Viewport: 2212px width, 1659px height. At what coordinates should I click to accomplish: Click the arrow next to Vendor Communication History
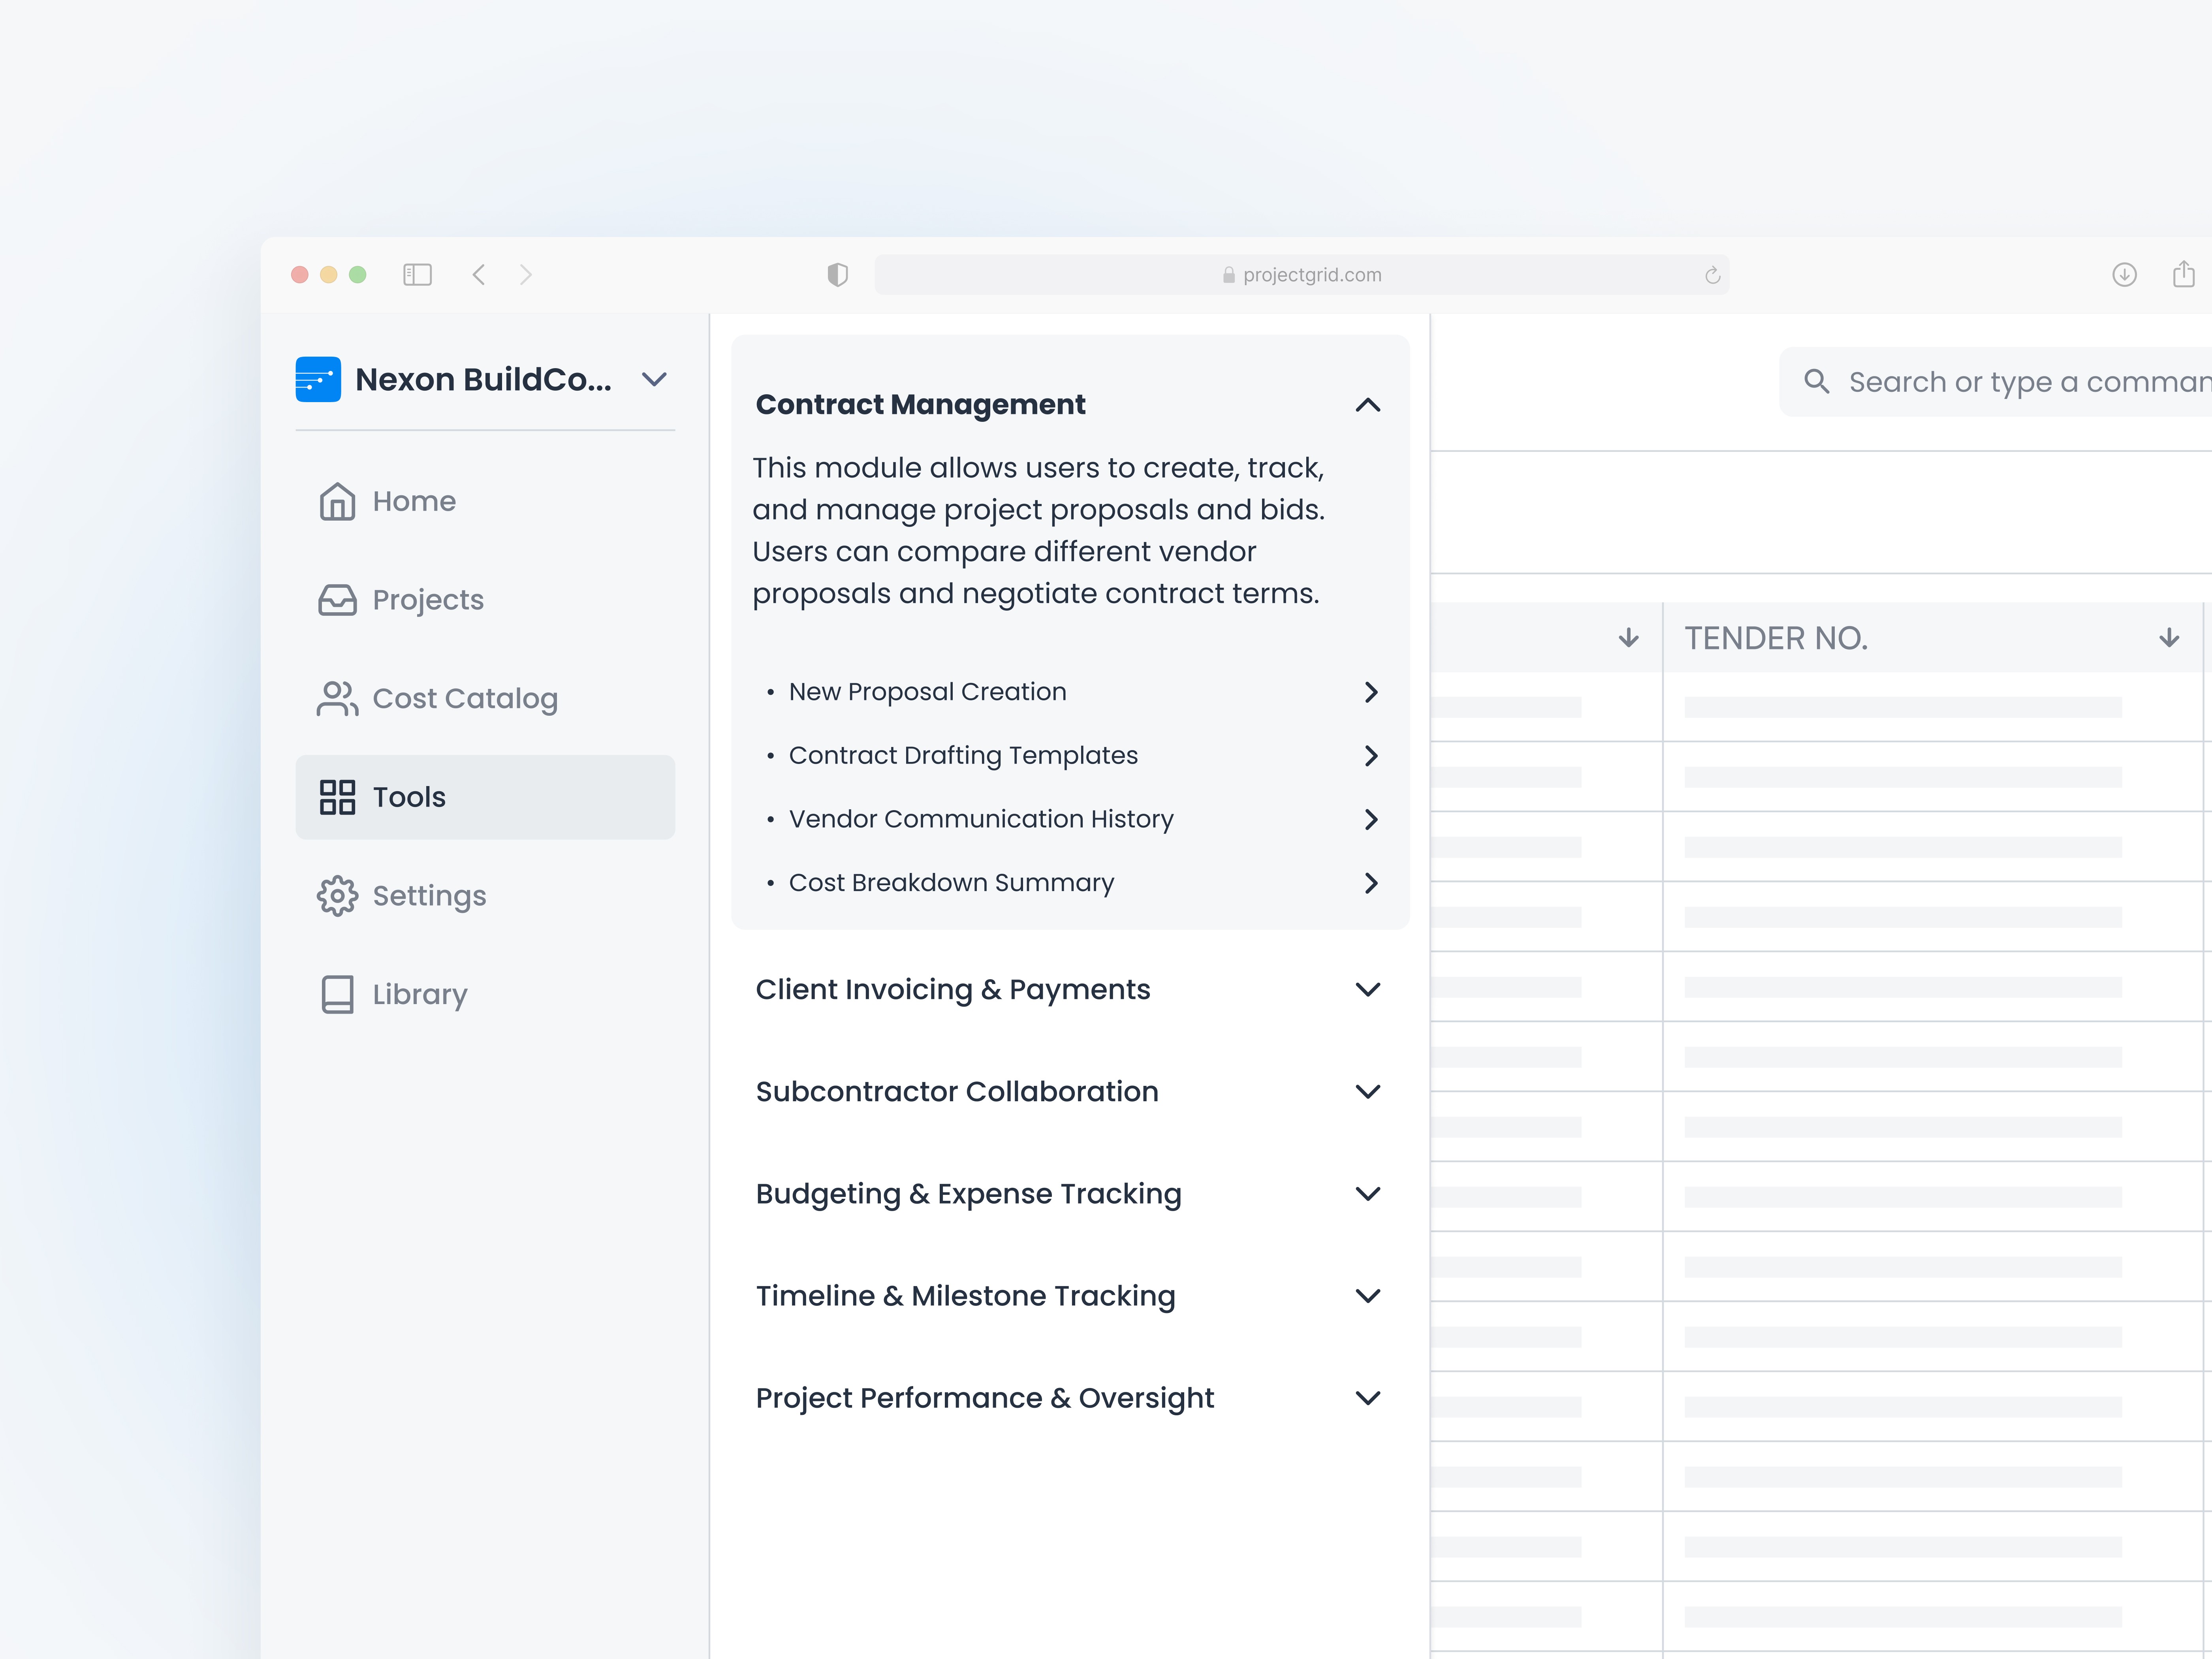click(1371, 820)
